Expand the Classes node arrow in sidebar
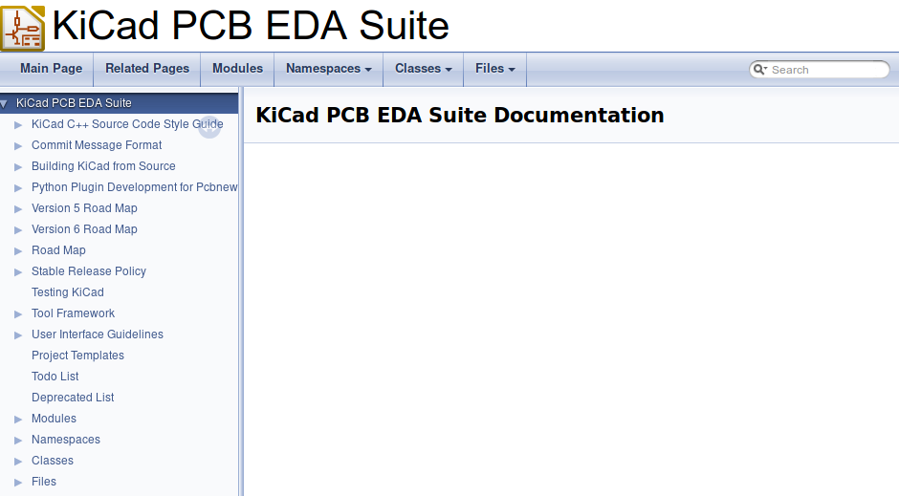Screen dimensions: 899x496 [x=18, y=461]
